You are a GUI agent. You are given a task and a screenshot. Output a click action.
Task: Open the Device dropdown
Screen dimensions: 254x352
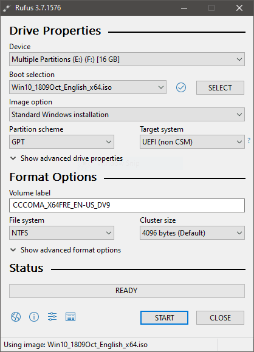127,59
